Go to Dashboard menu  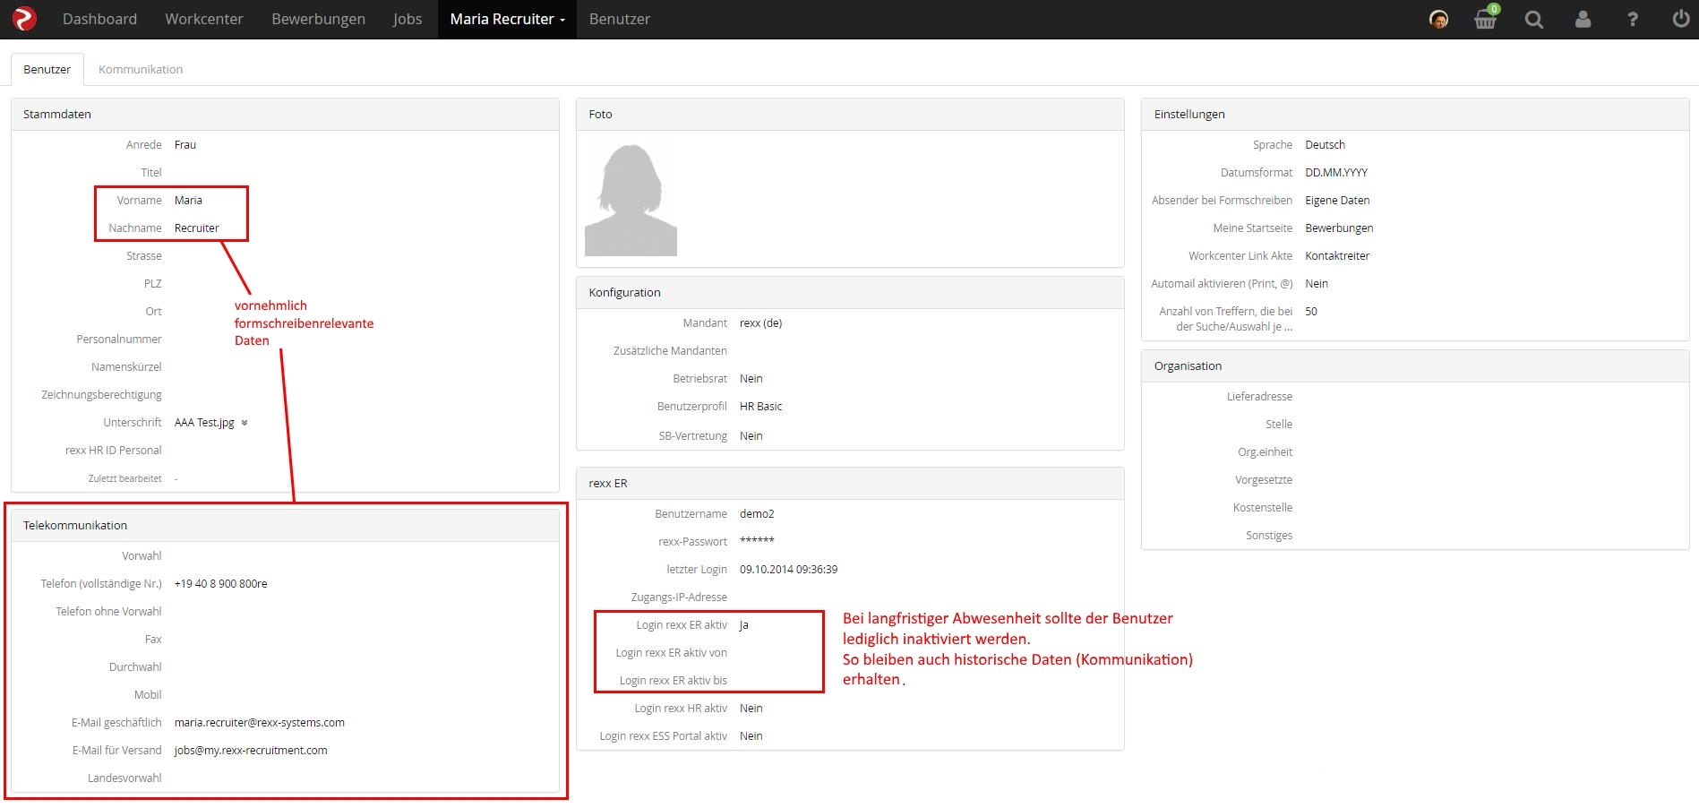99,19
